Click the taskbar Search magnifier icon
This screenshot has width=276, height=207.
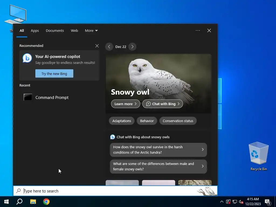point(19,202)
